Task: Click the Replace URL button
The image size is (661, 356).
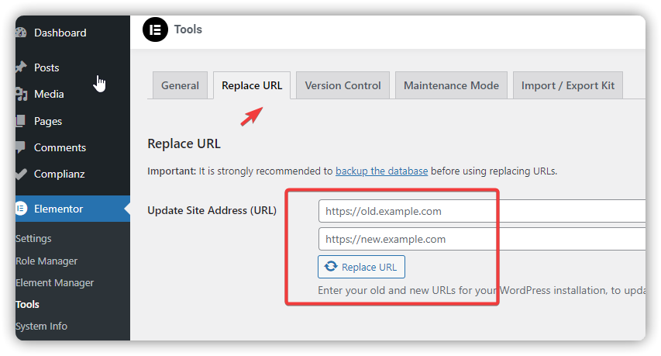Action: (x=361, y=267)
